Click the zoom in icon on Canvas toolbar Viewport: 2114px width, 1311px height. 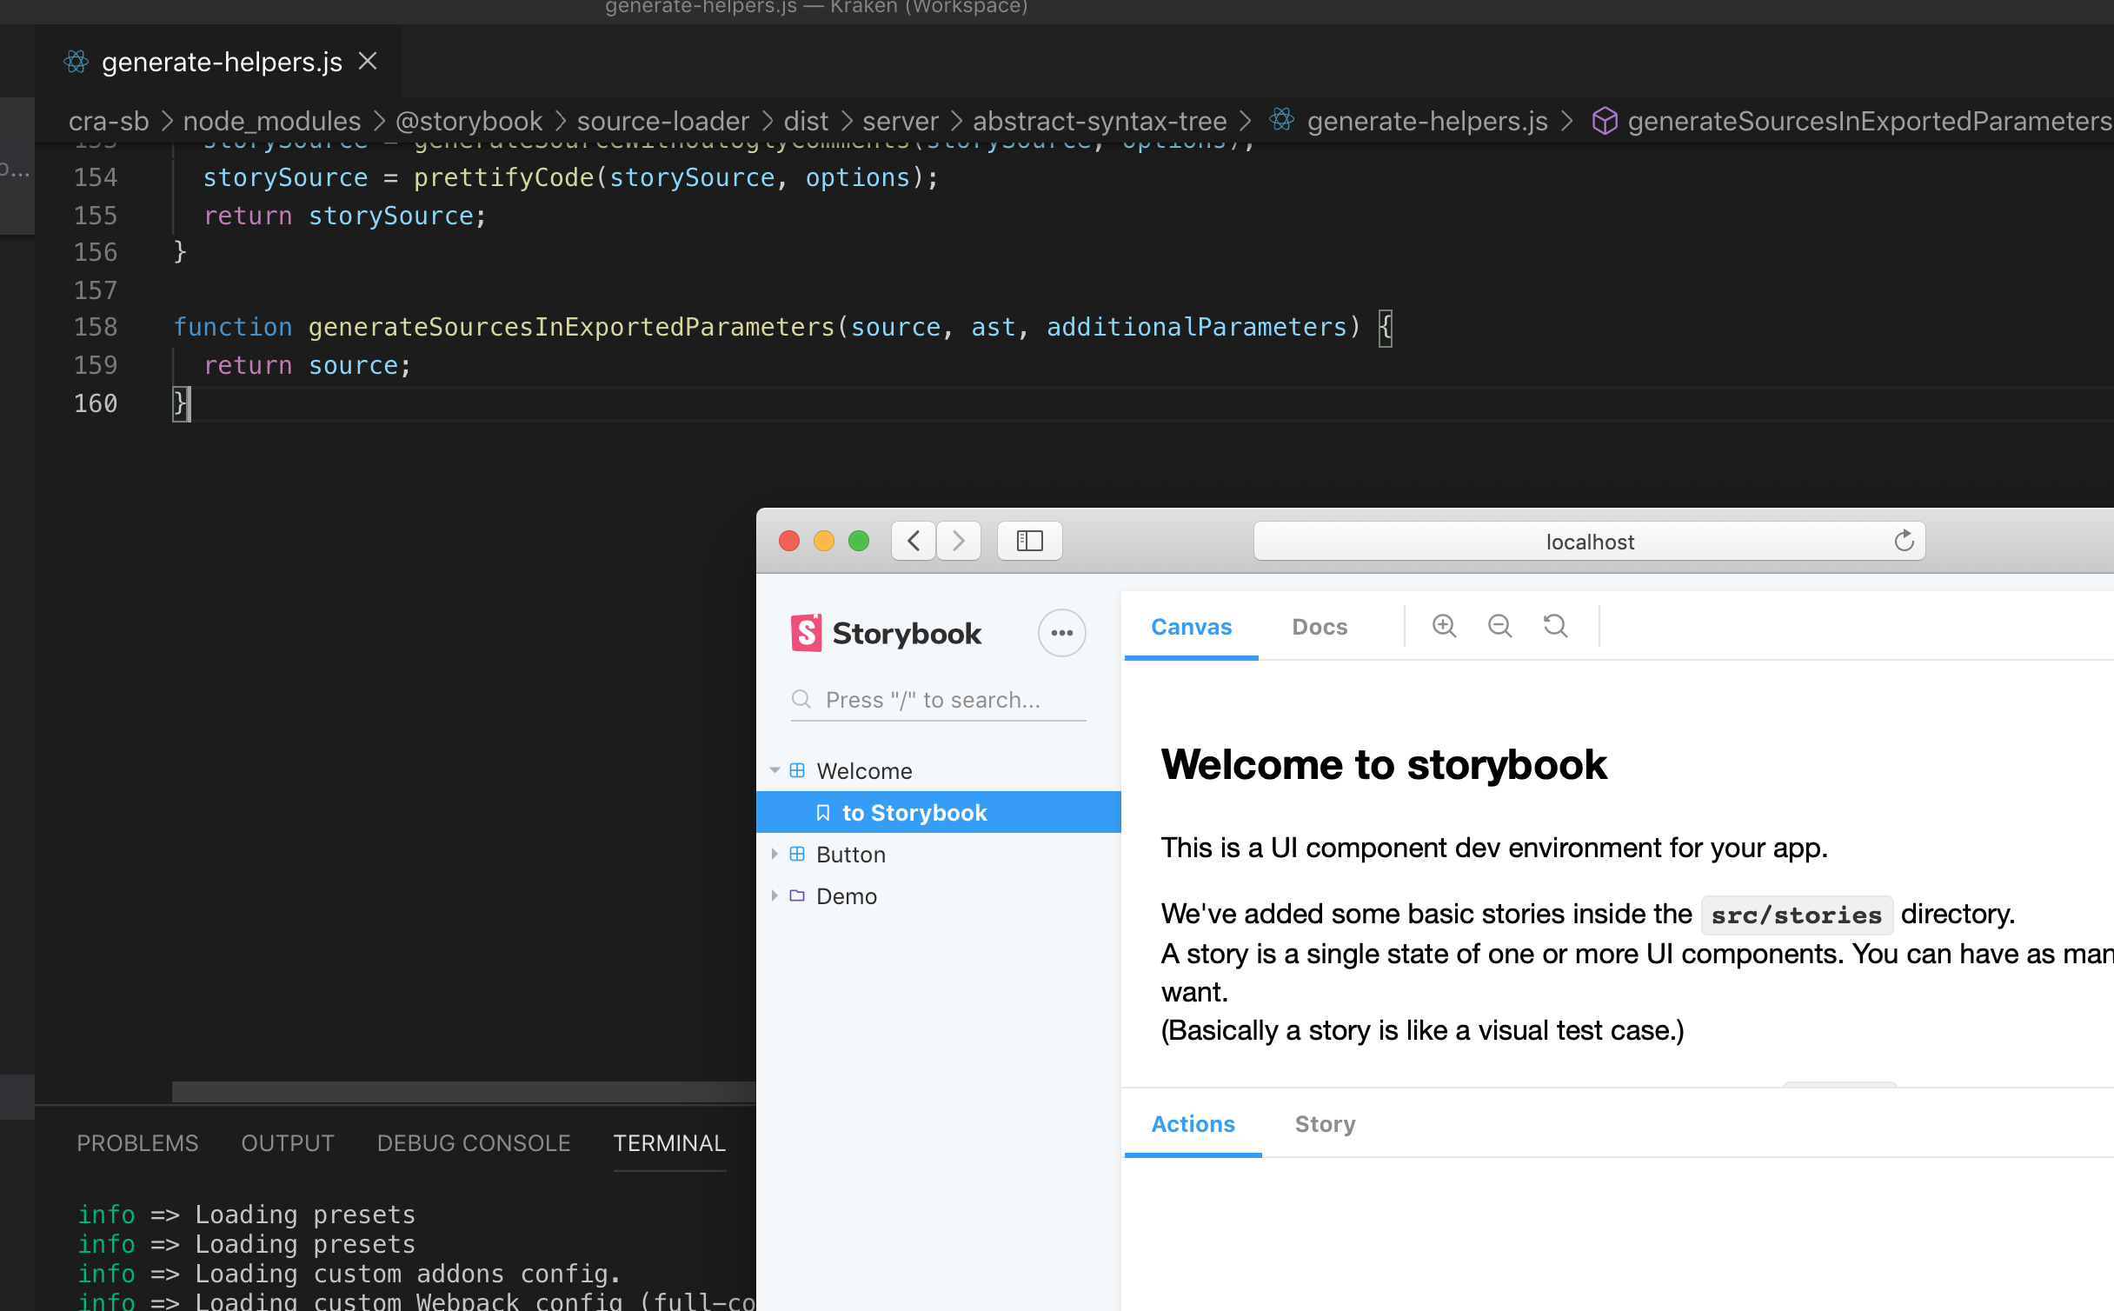[1444, 626]
